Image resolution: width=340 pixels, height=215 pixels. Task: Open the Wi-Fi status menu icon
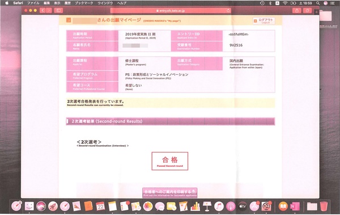[285, 3]
